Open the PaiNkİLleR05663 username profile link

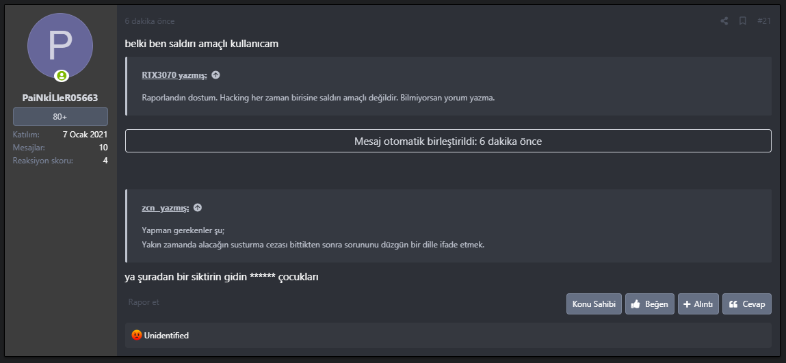pos(60,98)
